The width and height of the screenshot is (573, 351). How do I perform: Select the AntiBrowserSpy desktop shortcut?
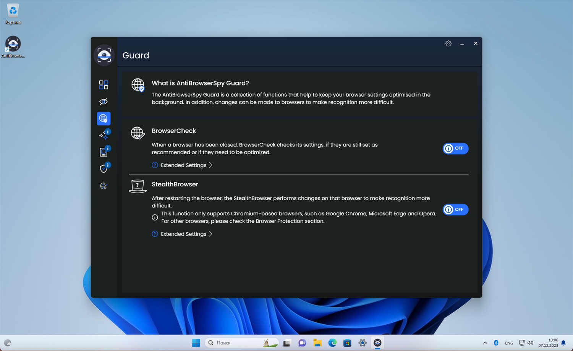tap(13, 47)
